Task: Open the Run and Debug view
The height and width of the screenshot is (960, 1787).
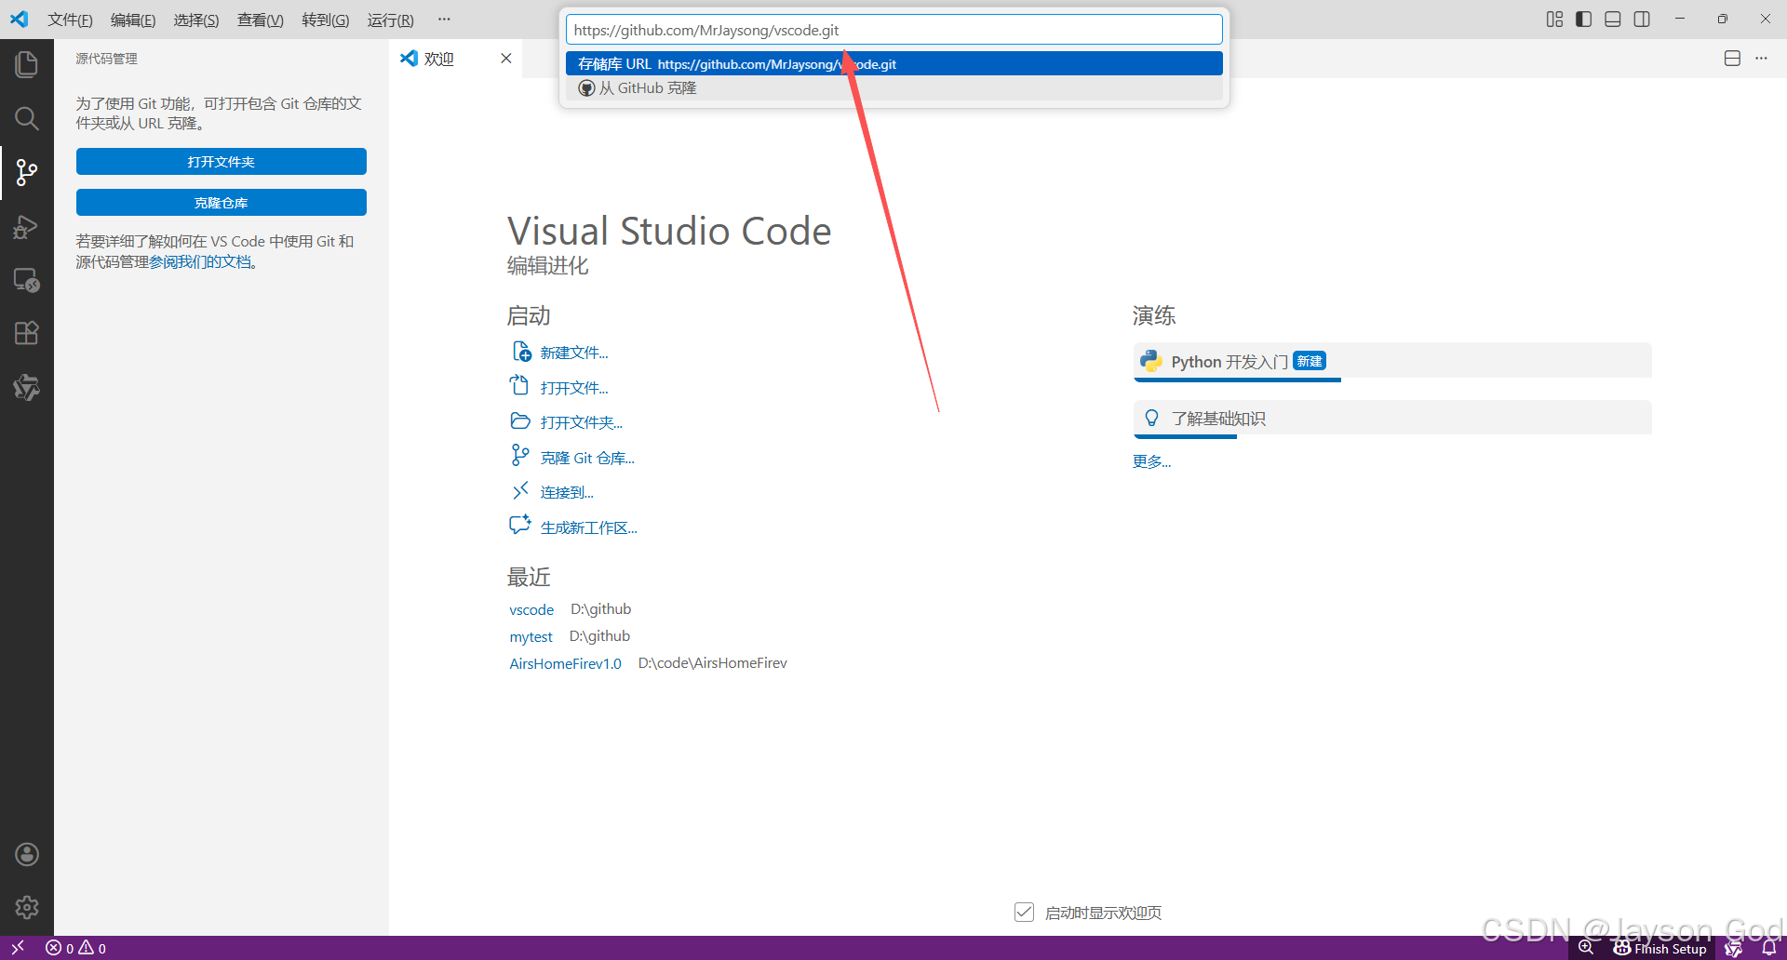Action: click(27, 226)
